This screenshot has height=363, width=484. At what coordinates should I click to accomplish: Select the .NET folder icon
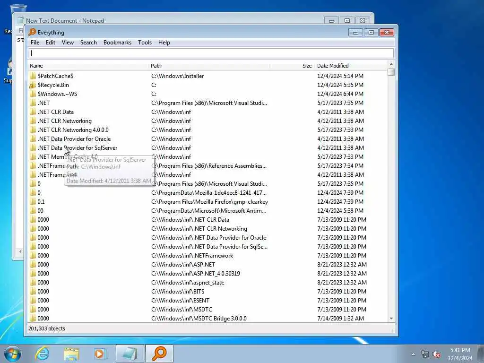click(33, 103)
